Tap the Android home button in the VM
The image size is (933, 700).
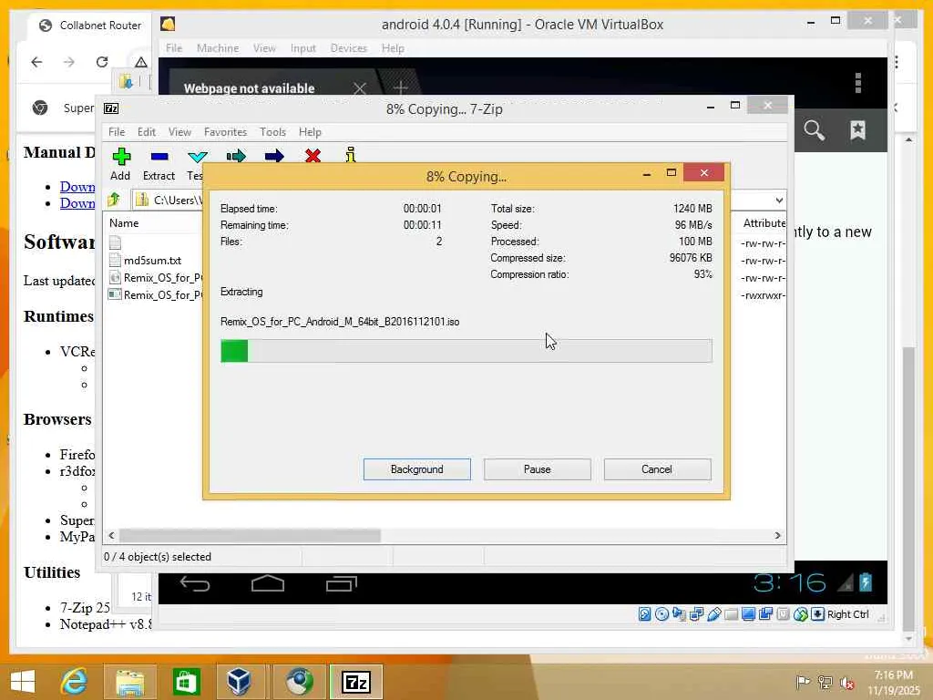pos(268,583)
